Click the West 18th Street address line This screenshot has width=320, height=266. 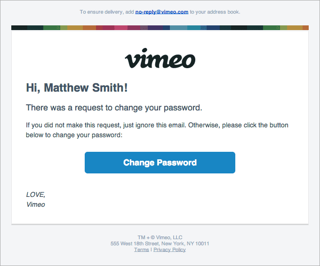pos(160,244)
